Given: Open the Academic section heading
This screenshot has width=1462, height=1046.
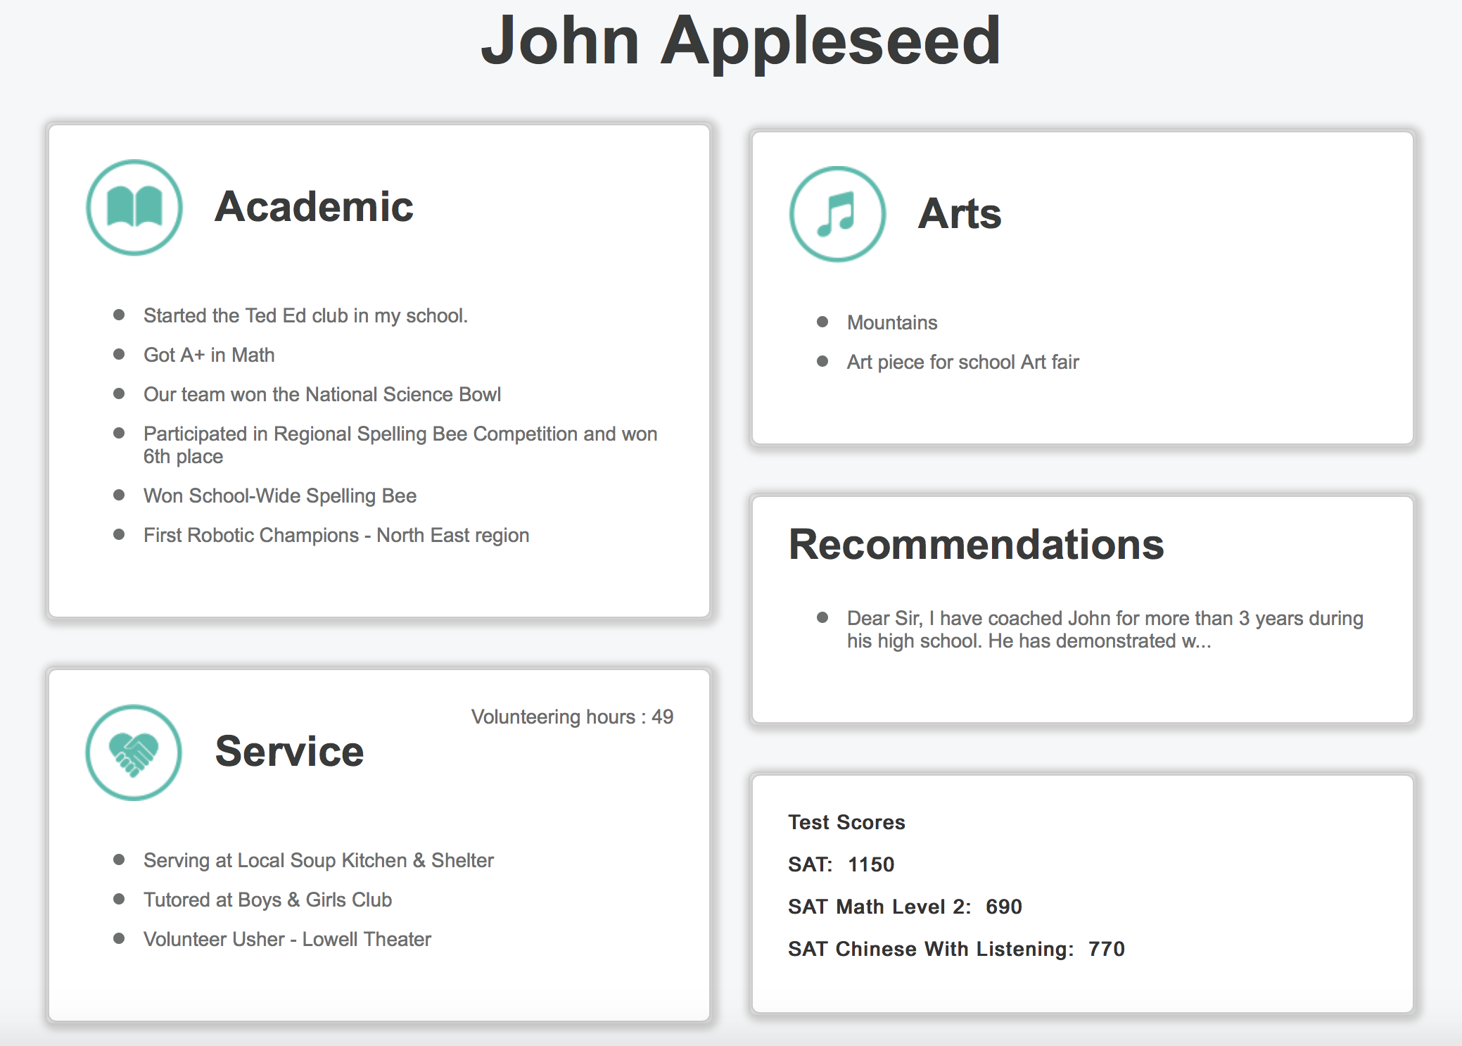Looking at the screenshot, I should pos(314,207).
